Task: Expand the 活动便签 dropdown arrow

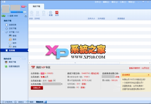Action: 149,75
